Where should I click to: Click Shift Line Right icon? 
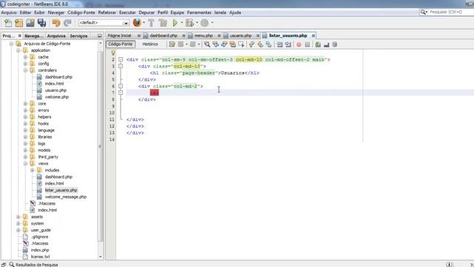[x=288, y=44]
